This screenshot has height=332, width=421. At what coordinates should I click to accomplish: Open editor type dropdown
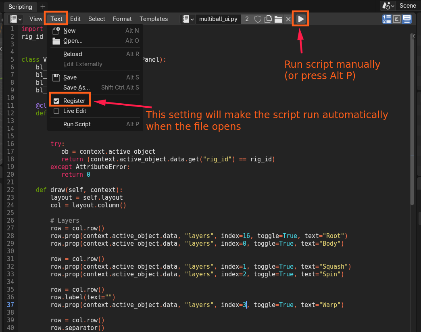(16, 19)
